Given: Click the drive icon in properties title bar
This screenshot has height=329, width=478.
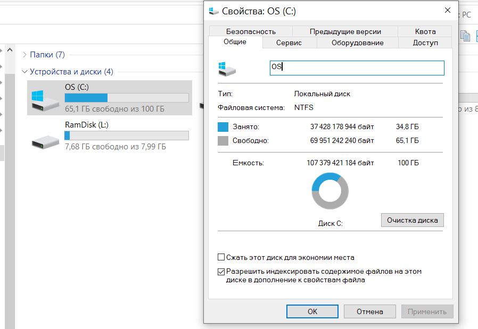Looking at the screenshot, I should click(213, 11).
